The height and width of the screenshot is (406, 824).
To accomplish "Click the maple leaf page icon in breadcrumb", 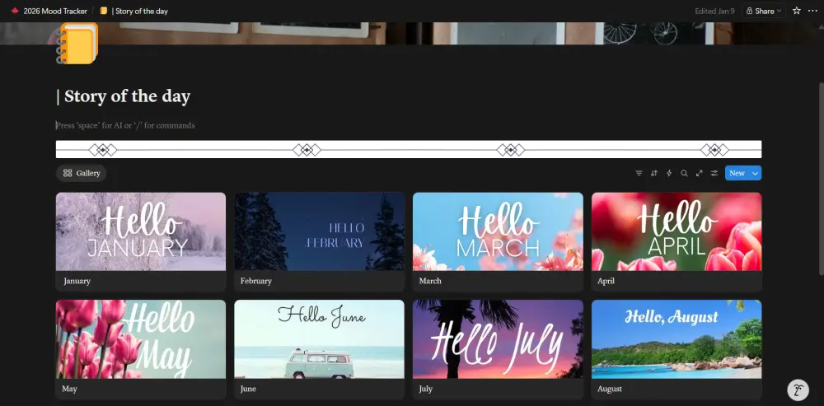I will tap(15, 11).
